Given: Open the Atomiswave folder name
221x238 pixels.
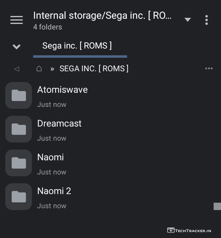Looking at the screenshot, I should [62, 90].
